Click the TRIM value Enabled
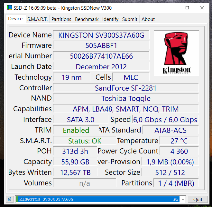Image resolution: width=212 pixels, height=207 pixels. pos(76,130)
